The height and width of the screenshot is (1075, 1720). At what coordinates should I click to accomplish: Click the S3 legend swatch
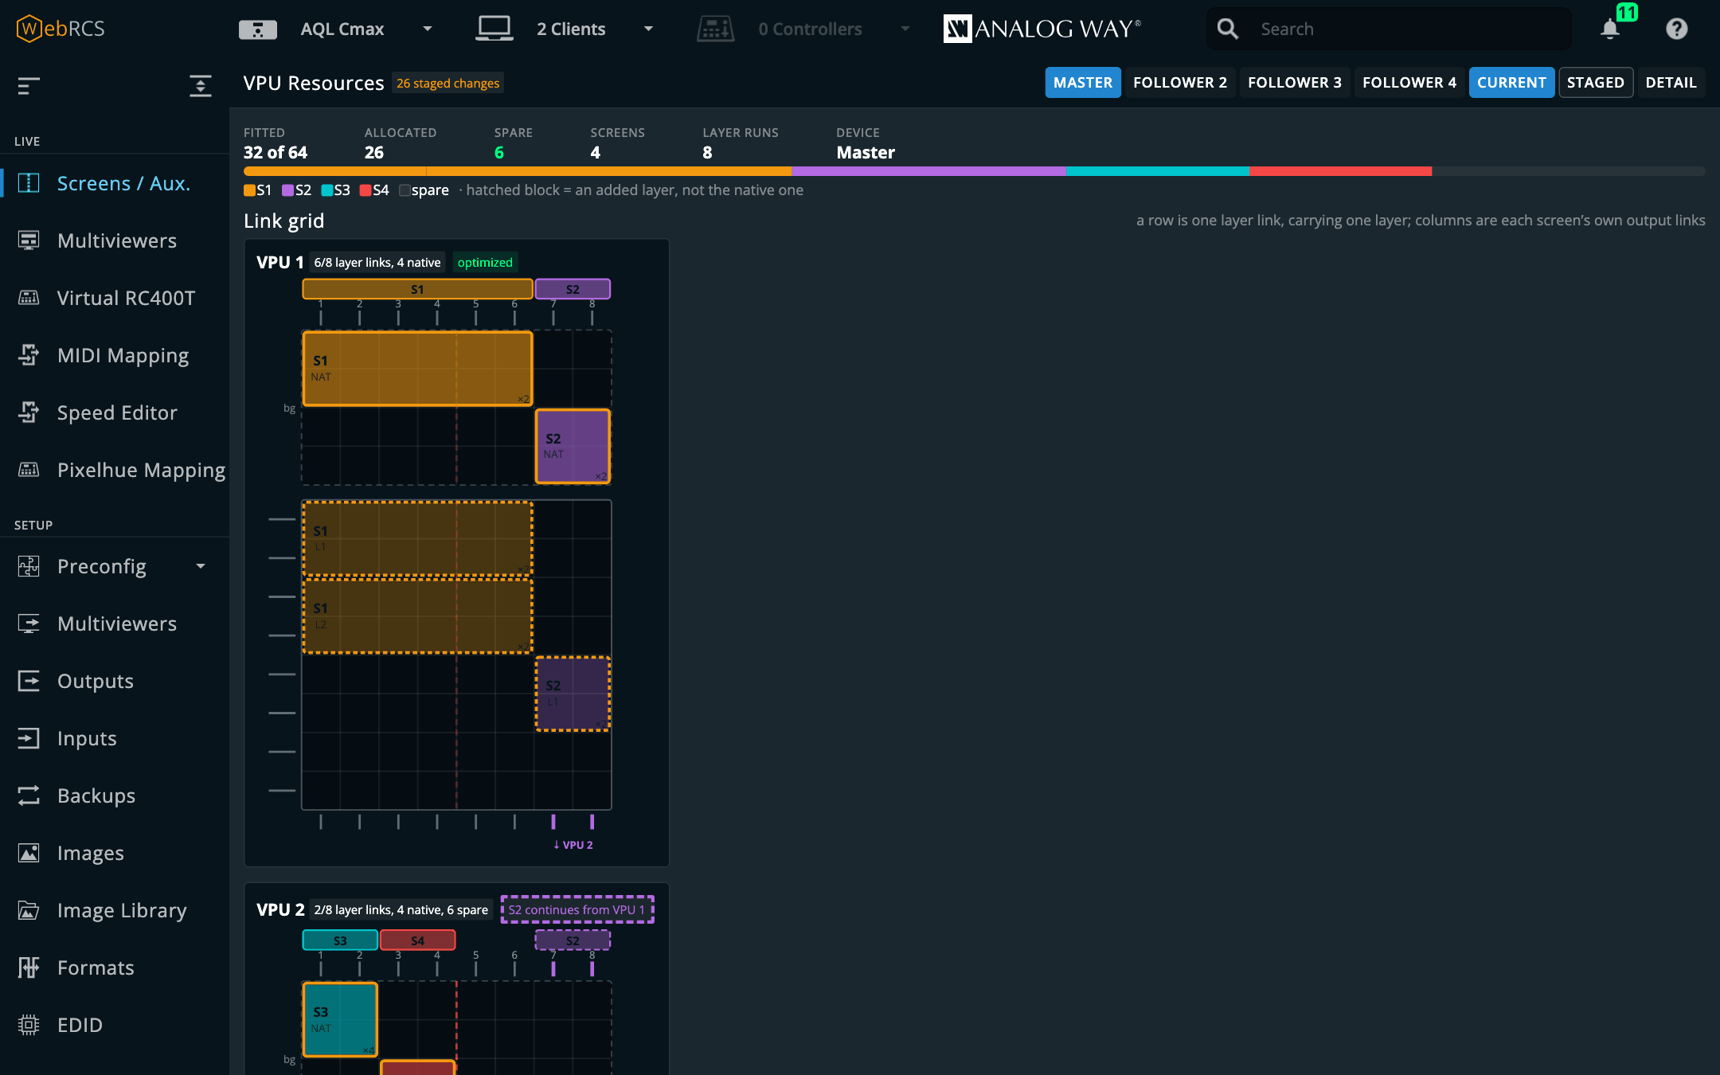click(326, 190)
